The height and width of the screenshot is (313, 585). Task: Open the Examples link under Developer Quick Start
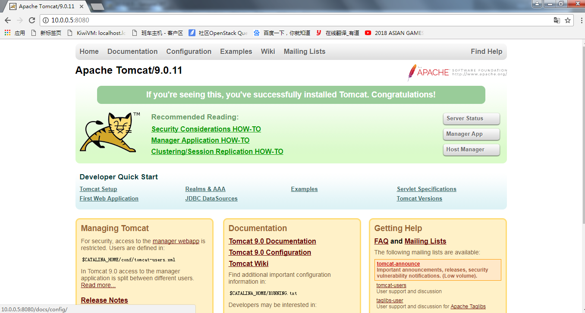pyautogui.click(x=304, y=189)
